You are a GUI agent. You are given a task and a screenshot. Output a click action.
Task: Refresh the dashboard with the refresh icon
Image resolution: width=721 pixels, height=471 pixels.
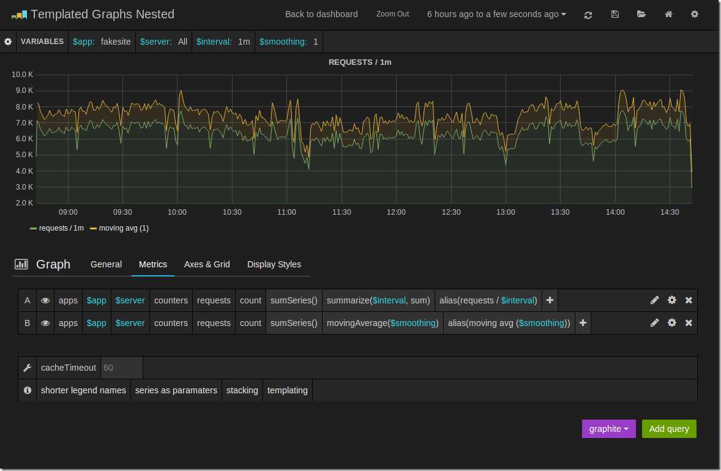(x=588, y=15)
